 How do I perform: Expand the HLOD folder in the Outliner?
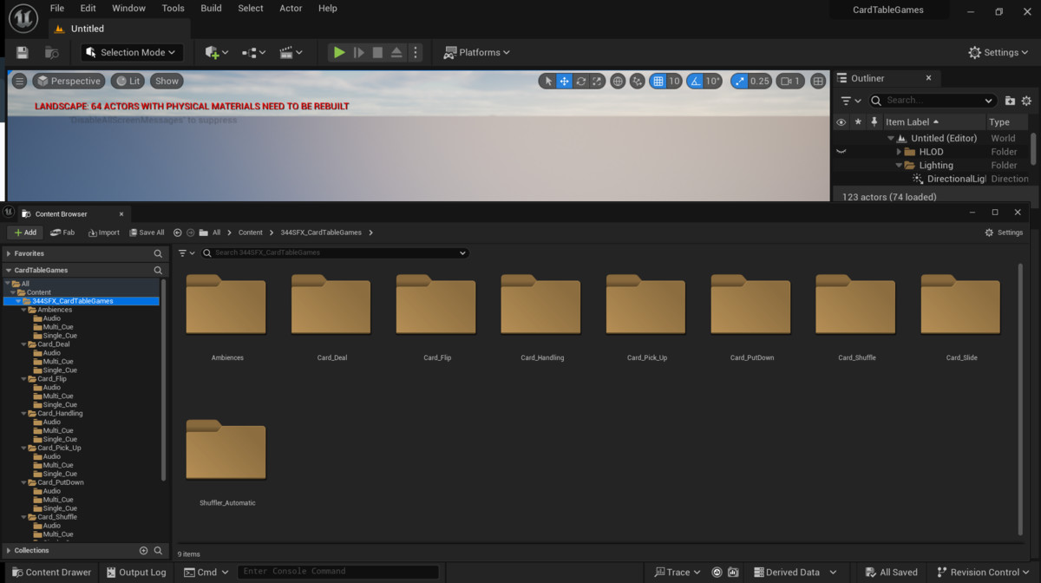[900, 152]
